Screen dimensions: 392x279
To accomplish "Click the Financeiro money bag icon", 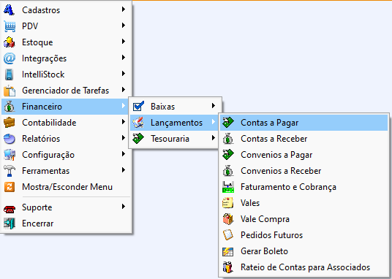I will click(10, 107).
